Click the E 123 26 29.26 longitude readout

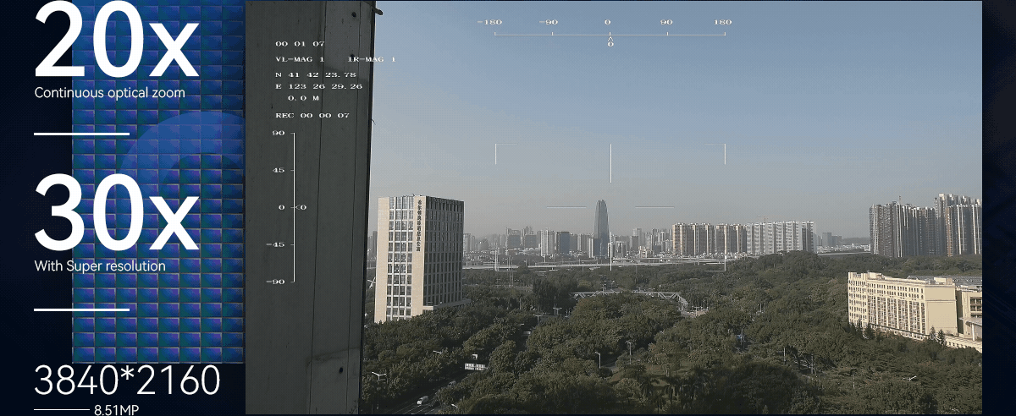click(318, 86)
